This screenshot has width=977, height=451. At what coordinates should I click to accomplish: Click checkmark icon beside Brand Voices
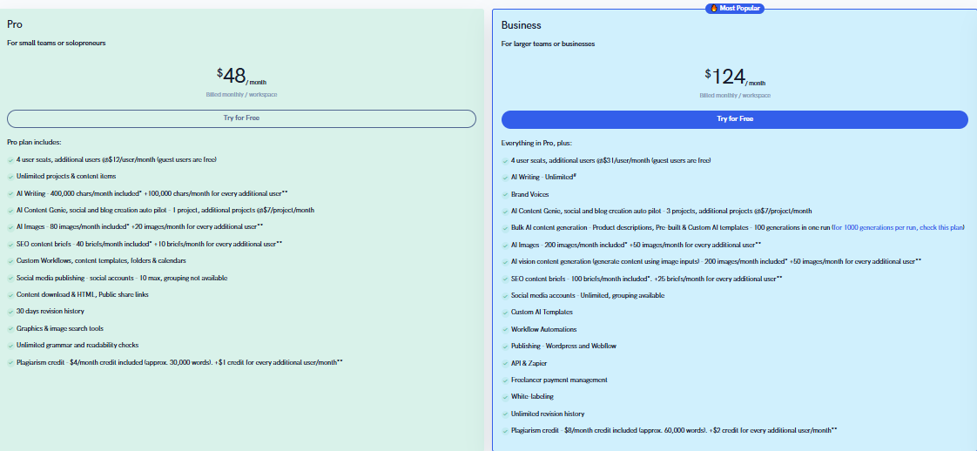[504, 193]
